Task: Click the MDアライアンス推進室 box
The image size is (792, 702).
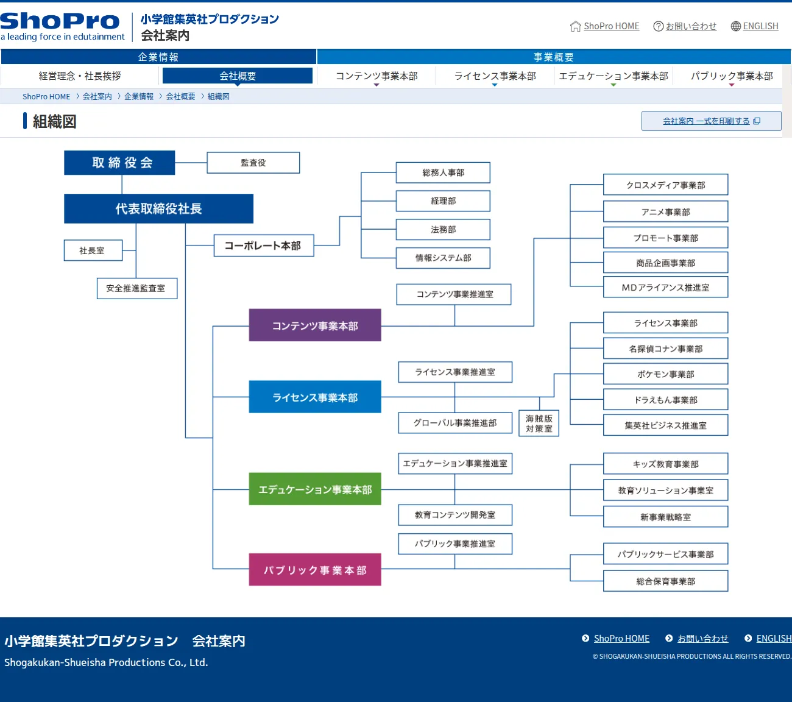Action: 666,287
